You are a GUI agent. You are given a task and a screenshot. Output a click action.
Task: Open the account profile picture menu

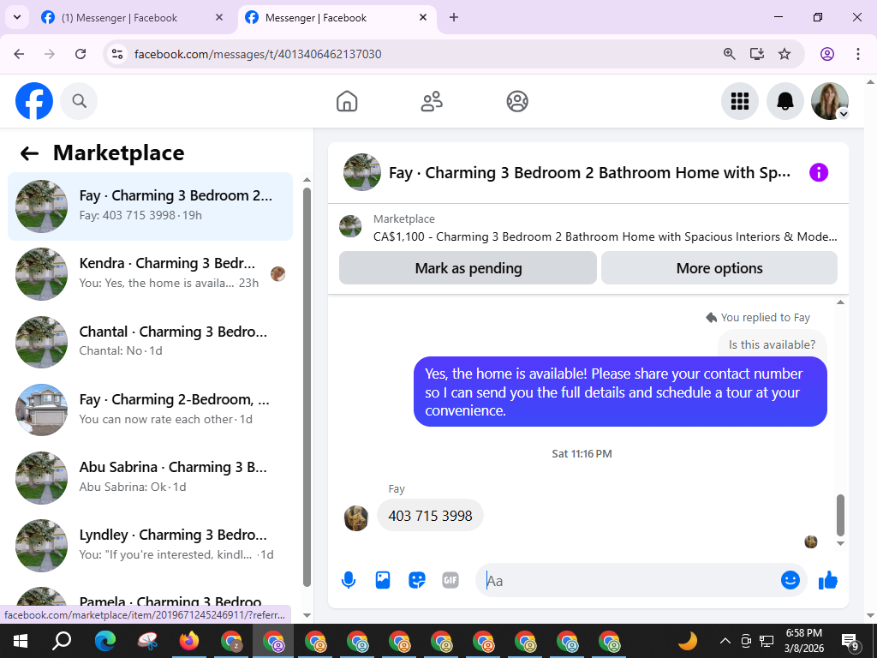pyautogui.click(x=830, y=101)
